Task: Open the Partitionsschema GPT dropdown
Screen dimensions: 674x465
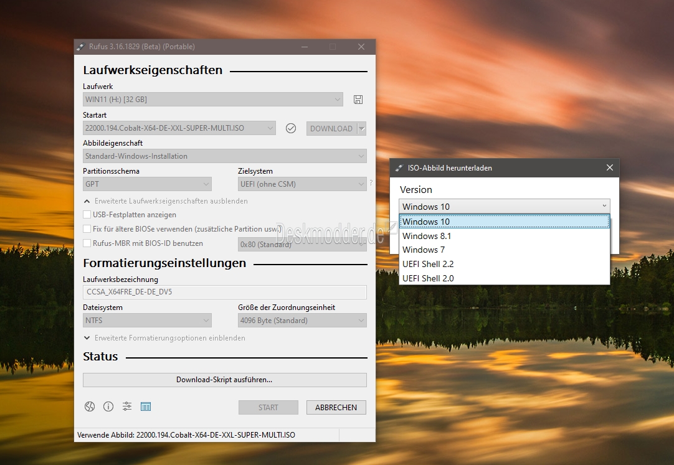Action: click(147, 184)
